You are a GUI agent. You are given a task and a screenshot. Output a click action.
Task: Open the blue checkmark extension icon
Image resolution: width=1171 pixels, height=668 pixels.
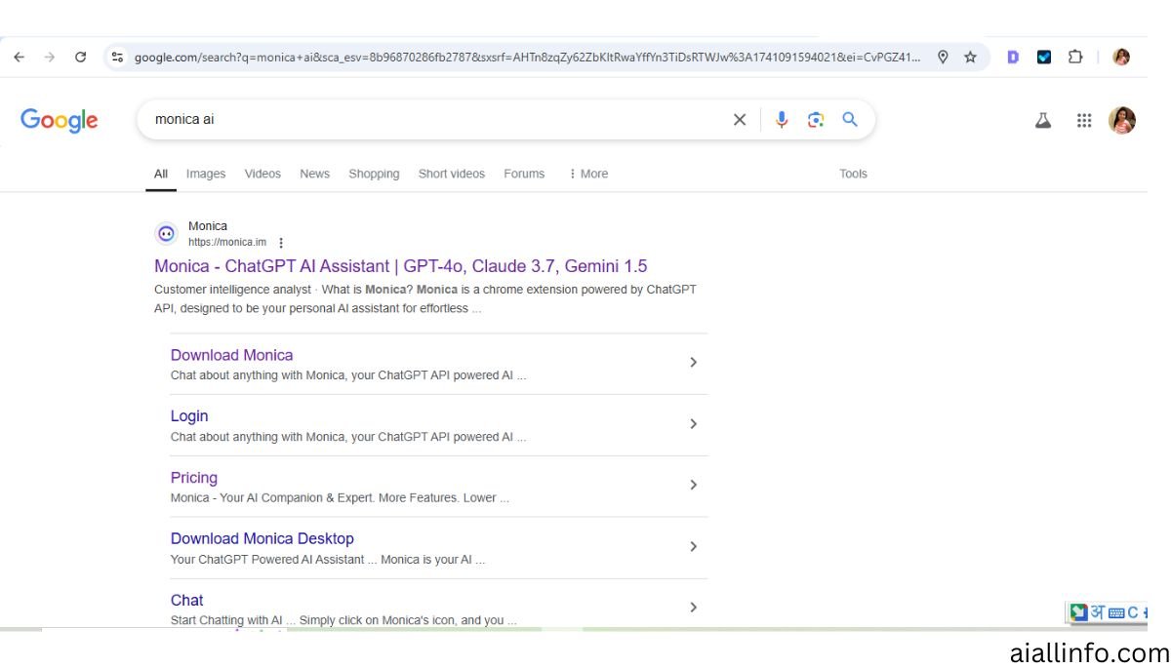(1044, 58)
